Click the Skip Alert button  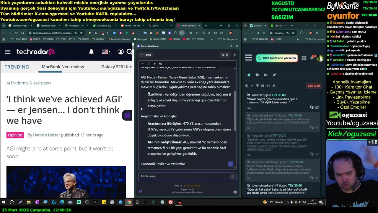tap(314, 86)
